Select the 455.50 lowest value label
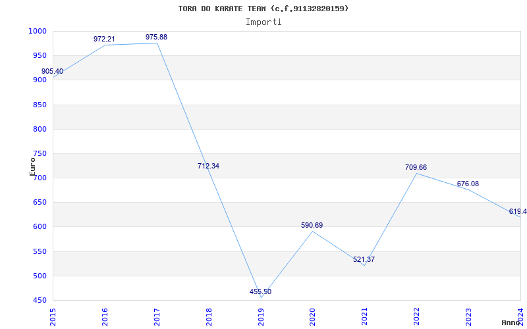This screenshot has width=527, height=329. pos(260,291)
